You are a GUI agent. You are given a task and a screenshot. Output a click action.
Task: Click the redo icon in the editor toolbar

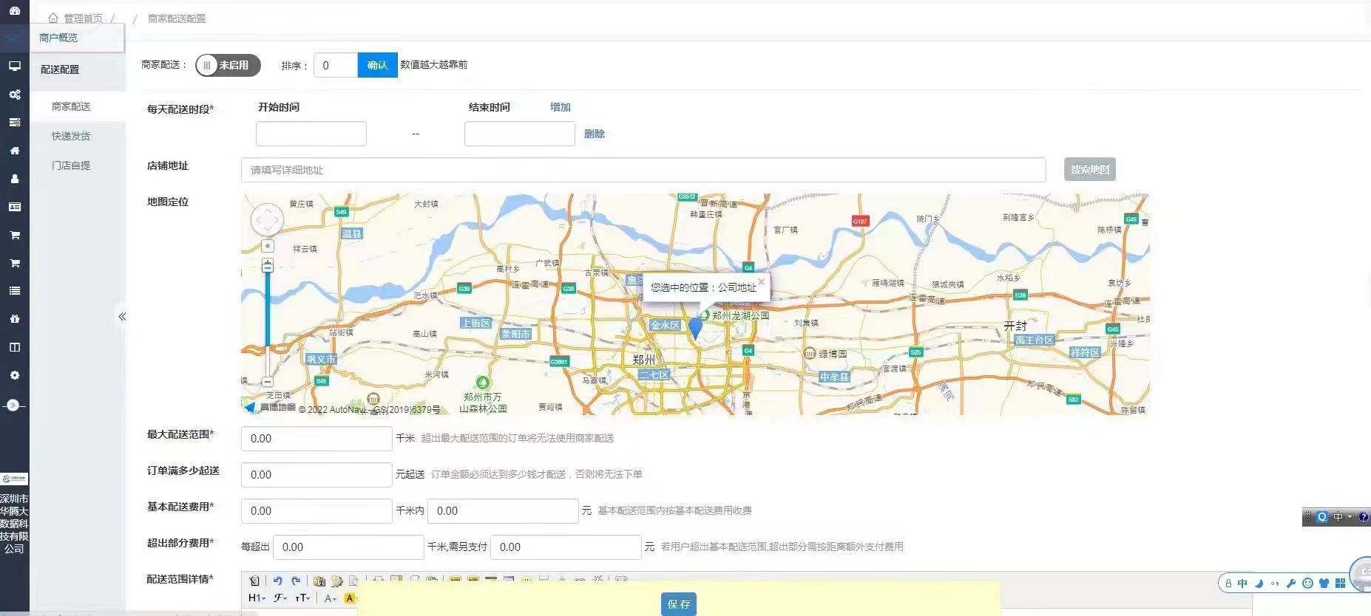[296, 581]
